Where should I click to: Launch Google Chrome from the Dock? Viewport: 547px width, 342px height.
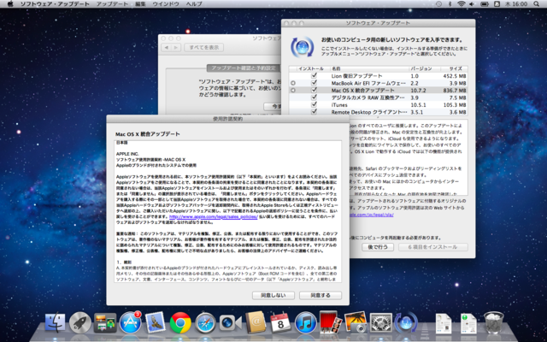[180, 322]
